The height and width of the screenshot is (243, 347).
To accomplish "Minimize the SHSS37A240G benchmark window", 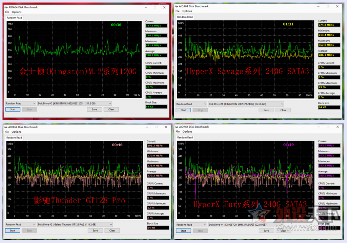I will (x=319, y=6).
